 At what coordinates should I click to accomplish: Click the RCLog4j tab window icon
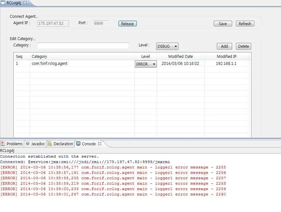(x=3, y=3)
